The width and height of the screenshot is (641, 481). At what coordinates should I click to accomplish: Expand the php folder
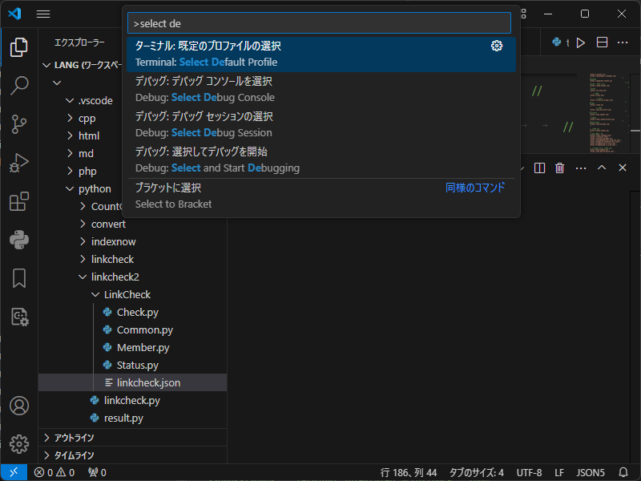(x=70, y=171)
